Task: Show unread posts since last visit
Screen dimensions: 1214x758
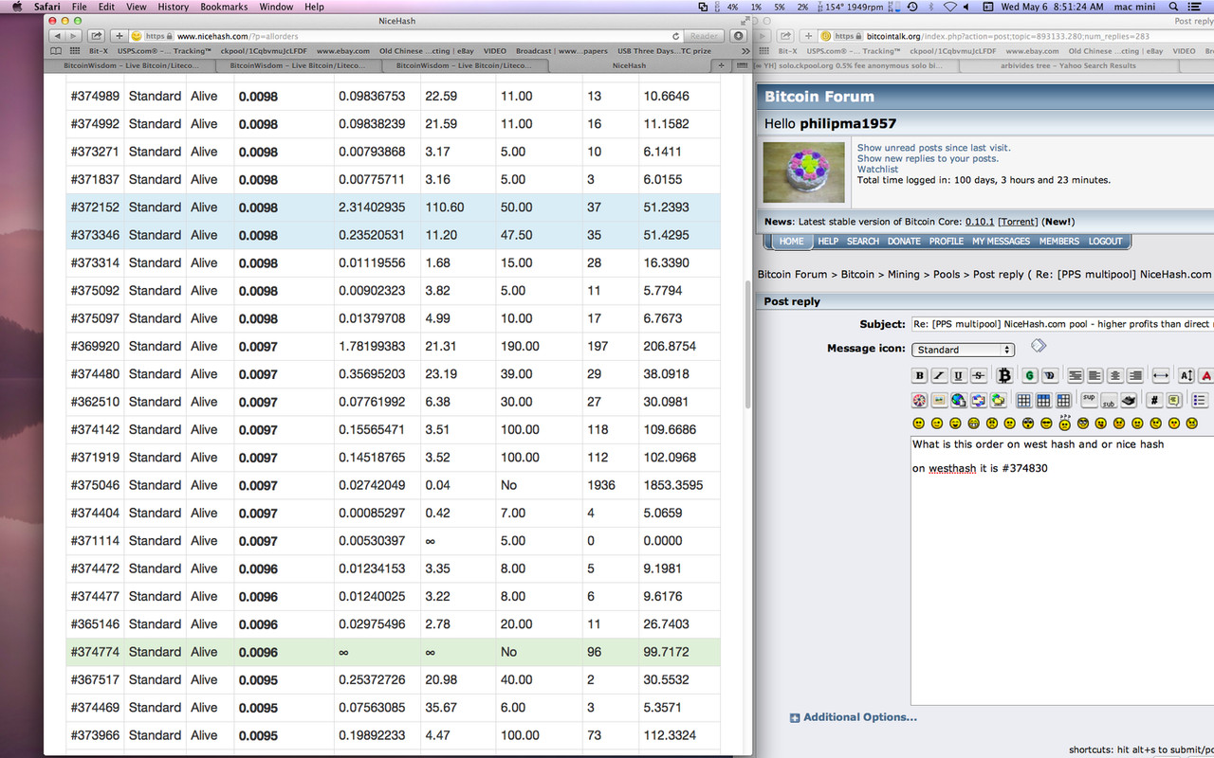Action: point(933,148)
